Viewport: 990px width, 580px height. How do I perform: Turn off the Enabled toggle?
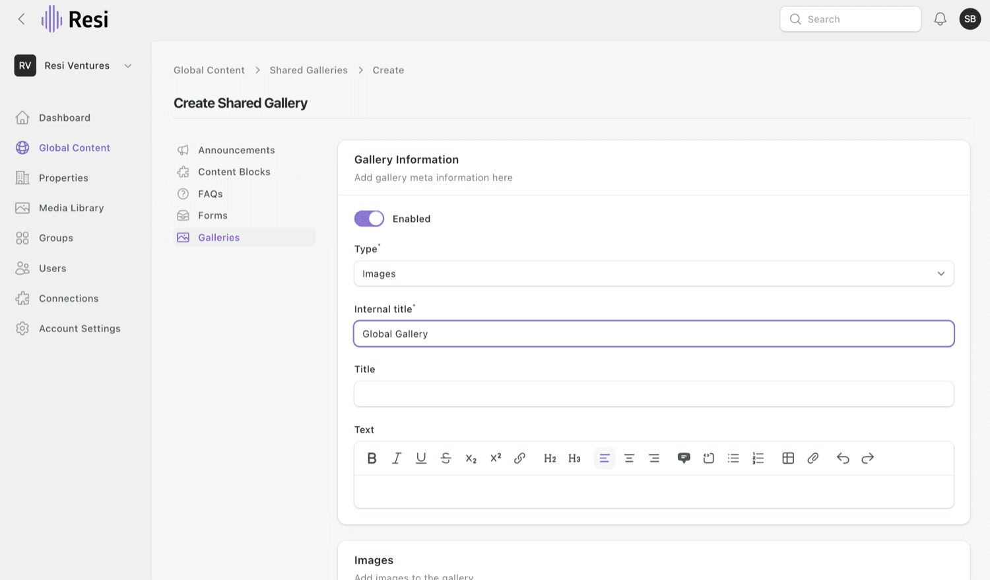(369, 219)
